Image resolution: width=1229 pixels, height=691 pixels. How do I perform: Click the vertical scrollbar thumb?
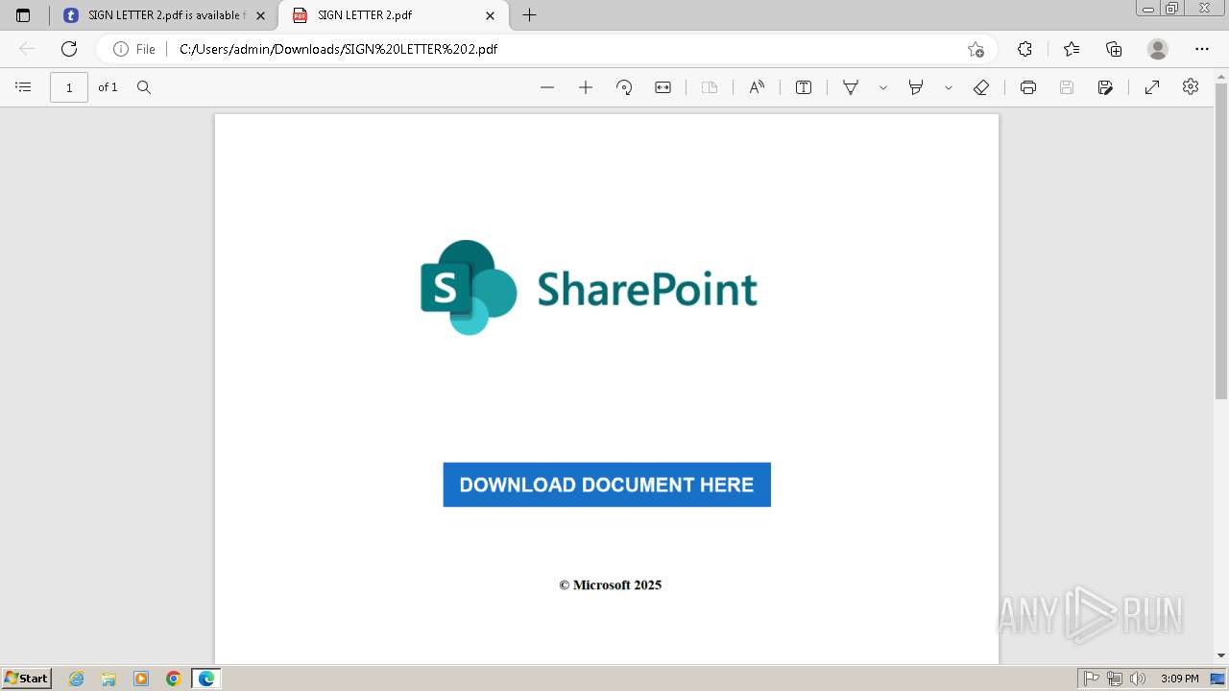click(1221, 240)
